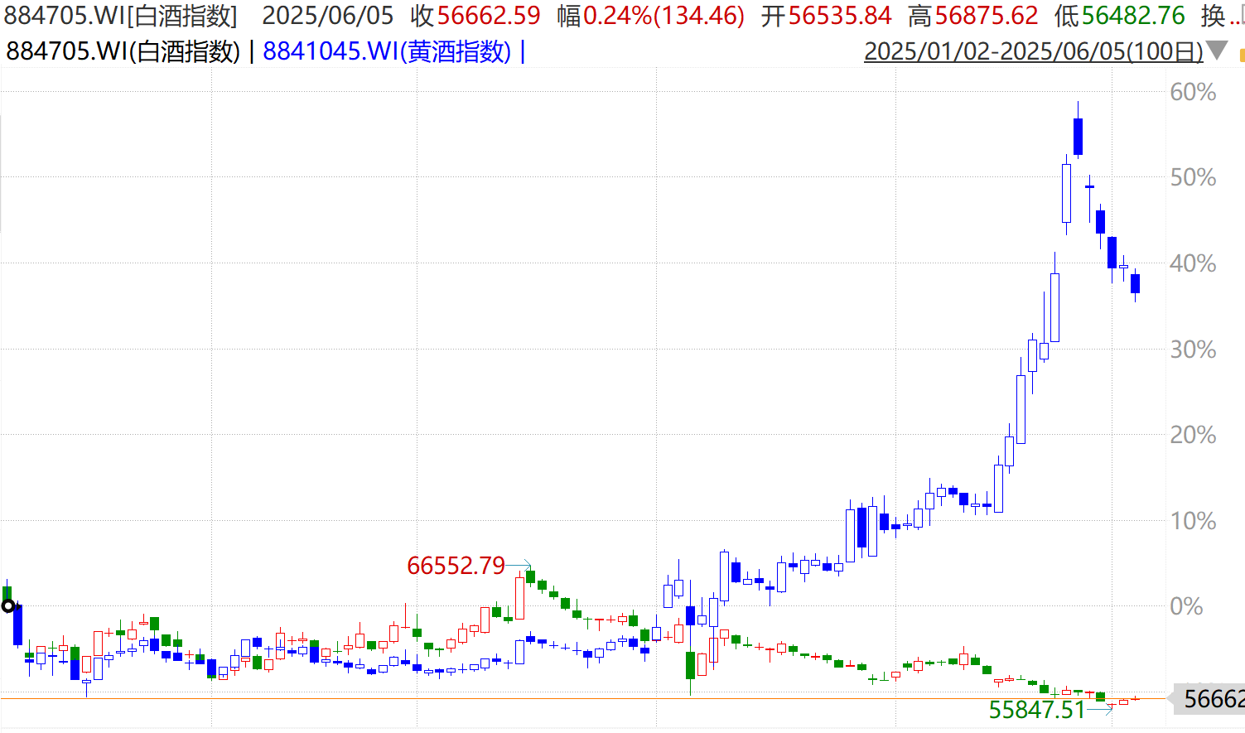Screen dimensions: 1245x733
Task: Click the 30% axis label
Action: tap(1193, 350)
